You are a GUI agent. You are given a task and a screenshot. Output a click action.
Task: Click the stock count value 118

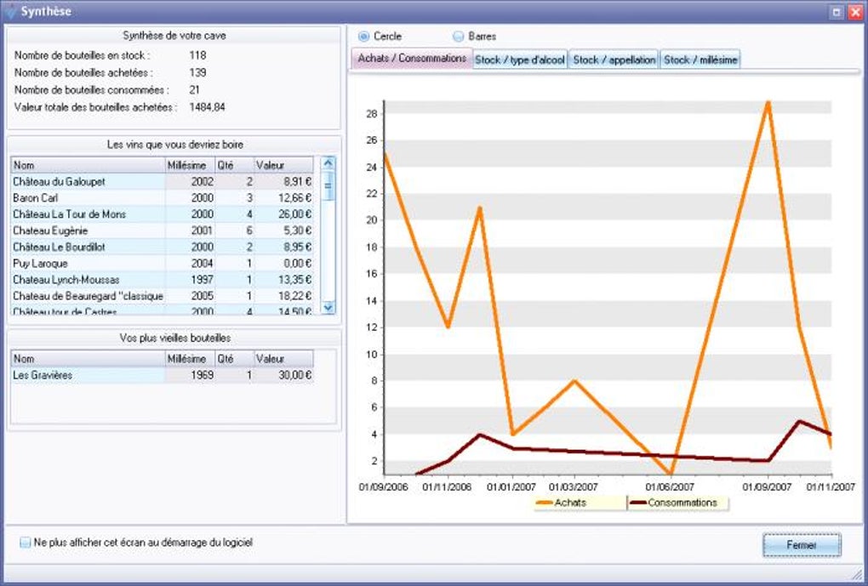197,55
